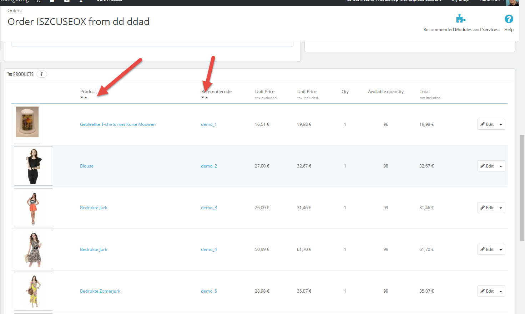
Task: Edit the demo_3 Bedrukte Jurk line
Action: (x=487, y=208)
